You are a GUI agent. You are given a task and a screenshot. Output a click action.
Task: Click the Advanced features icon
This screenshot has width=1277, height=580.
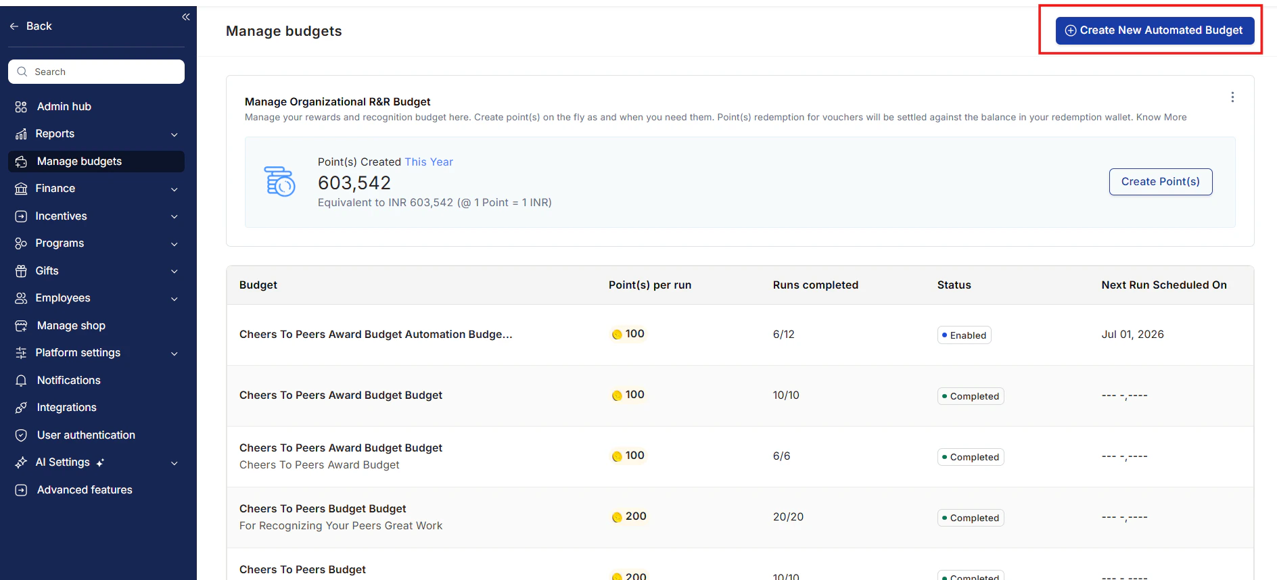[21, 490]
